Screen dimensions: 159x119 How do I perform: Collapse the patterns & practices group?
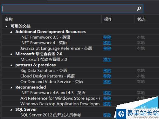click(11, 65)
